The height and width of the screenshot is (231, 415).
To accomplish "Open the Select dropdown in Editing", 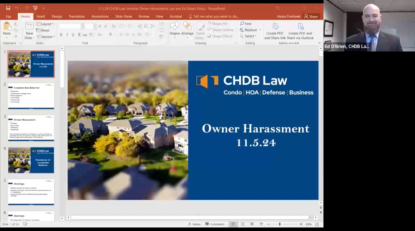I will [x=248, y=36].
